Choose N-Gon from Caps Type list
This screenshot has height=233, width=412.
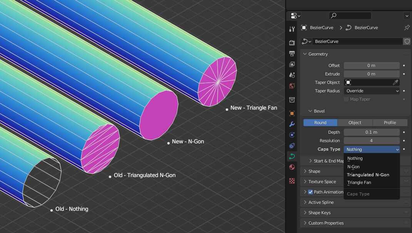[372, 167]
